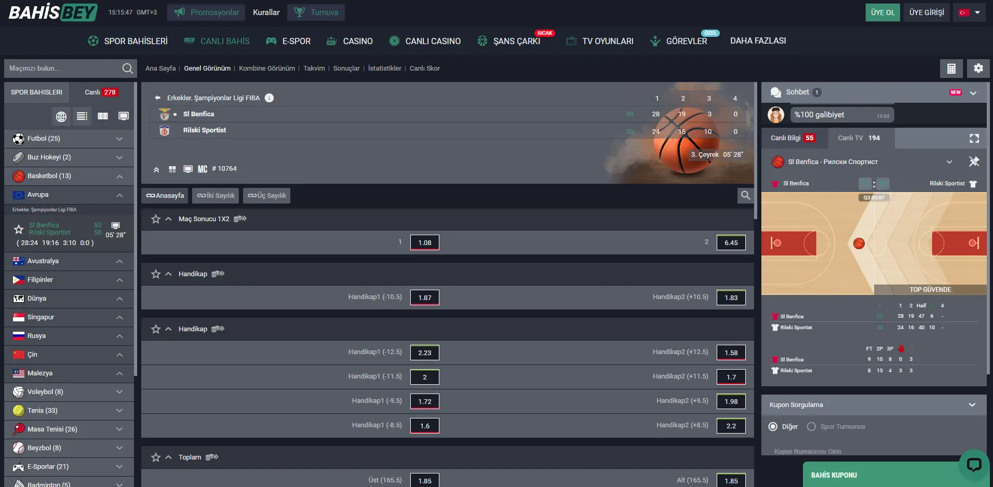This screenshot has height=487, width=993.
Task: Open the language flag dropdown
Action: (x=970, y=12)
